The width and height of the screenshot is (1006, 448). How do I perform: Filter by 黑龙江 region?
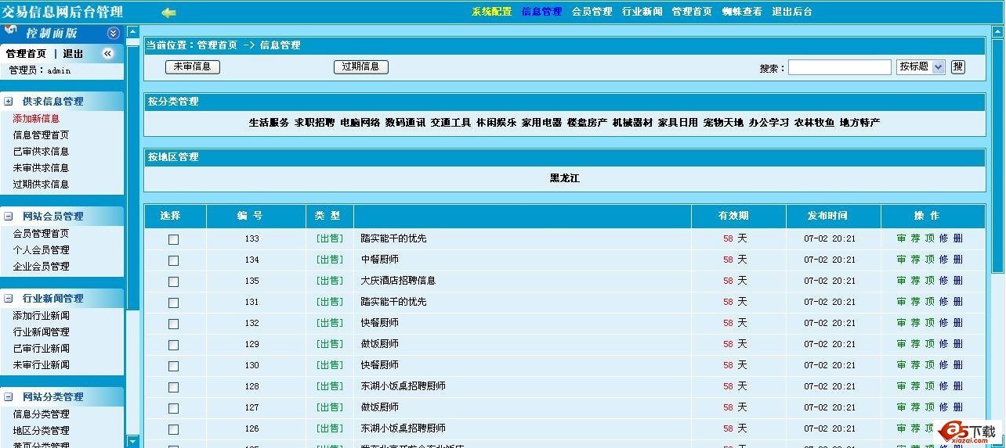(564, 178)
